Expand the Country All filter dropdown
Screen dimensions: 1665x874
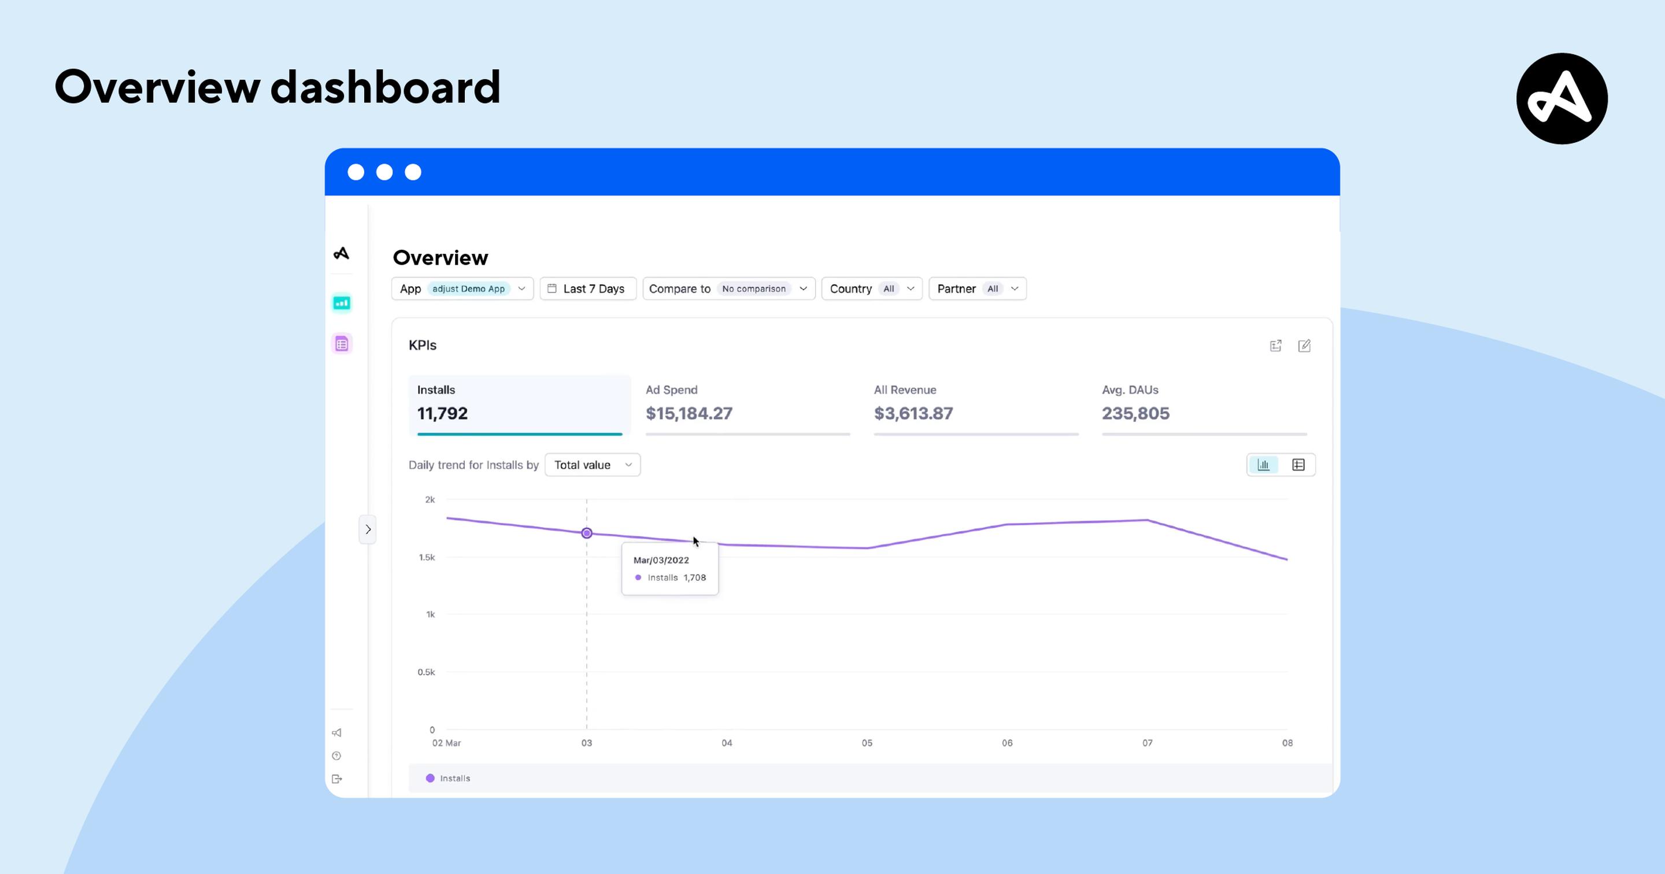click(872, 289)
